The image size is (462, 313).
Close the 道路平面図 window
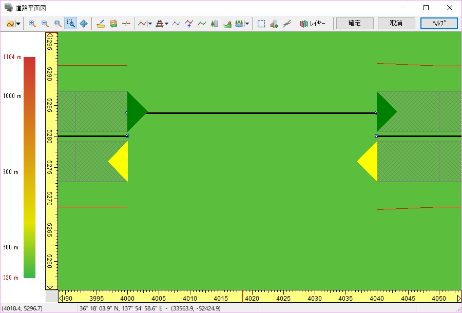coord(450,8)
